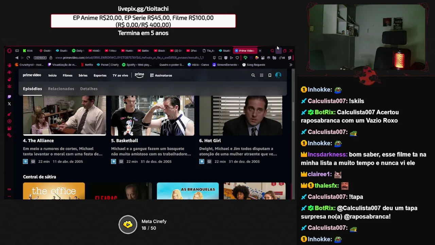Click the padlock site info icon

(x=51, y=58)
